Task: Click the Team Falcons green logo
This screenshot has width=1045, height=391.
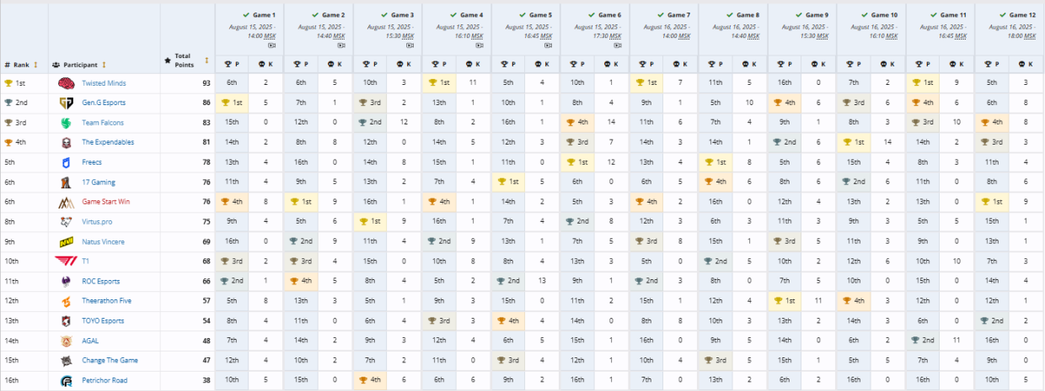Action: tap(67, 123)
